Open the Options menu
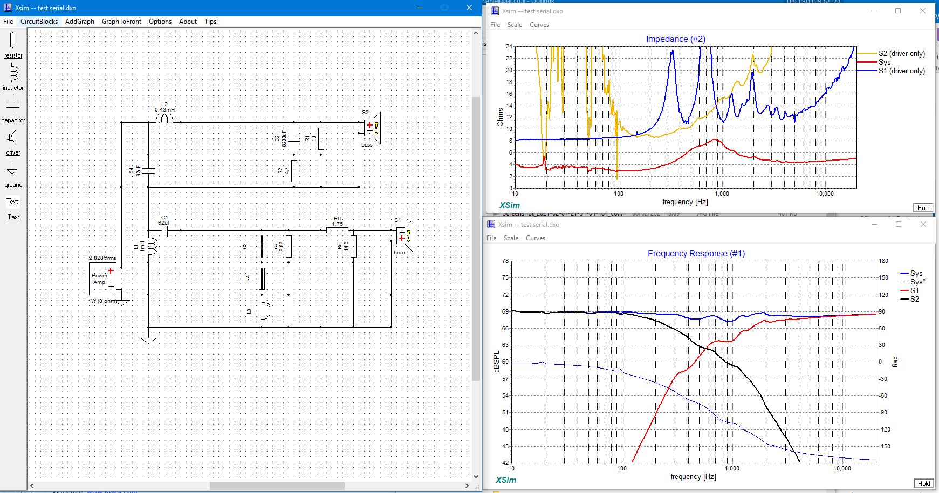Viewport: 939px width, 493px height. coord(160,22)
